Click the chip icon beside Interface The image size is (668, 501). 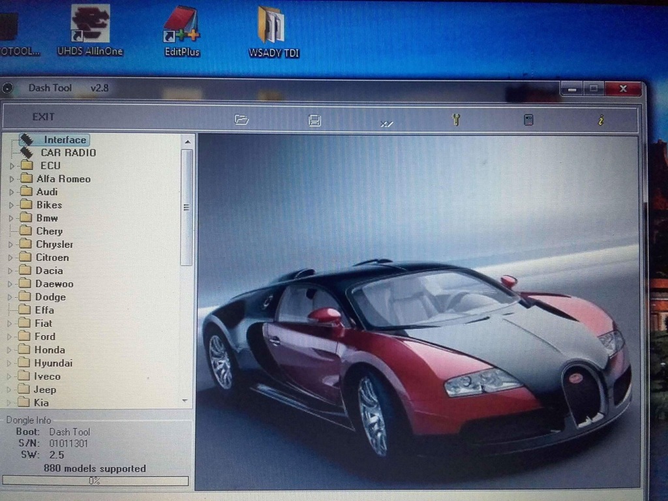point(26,140)
